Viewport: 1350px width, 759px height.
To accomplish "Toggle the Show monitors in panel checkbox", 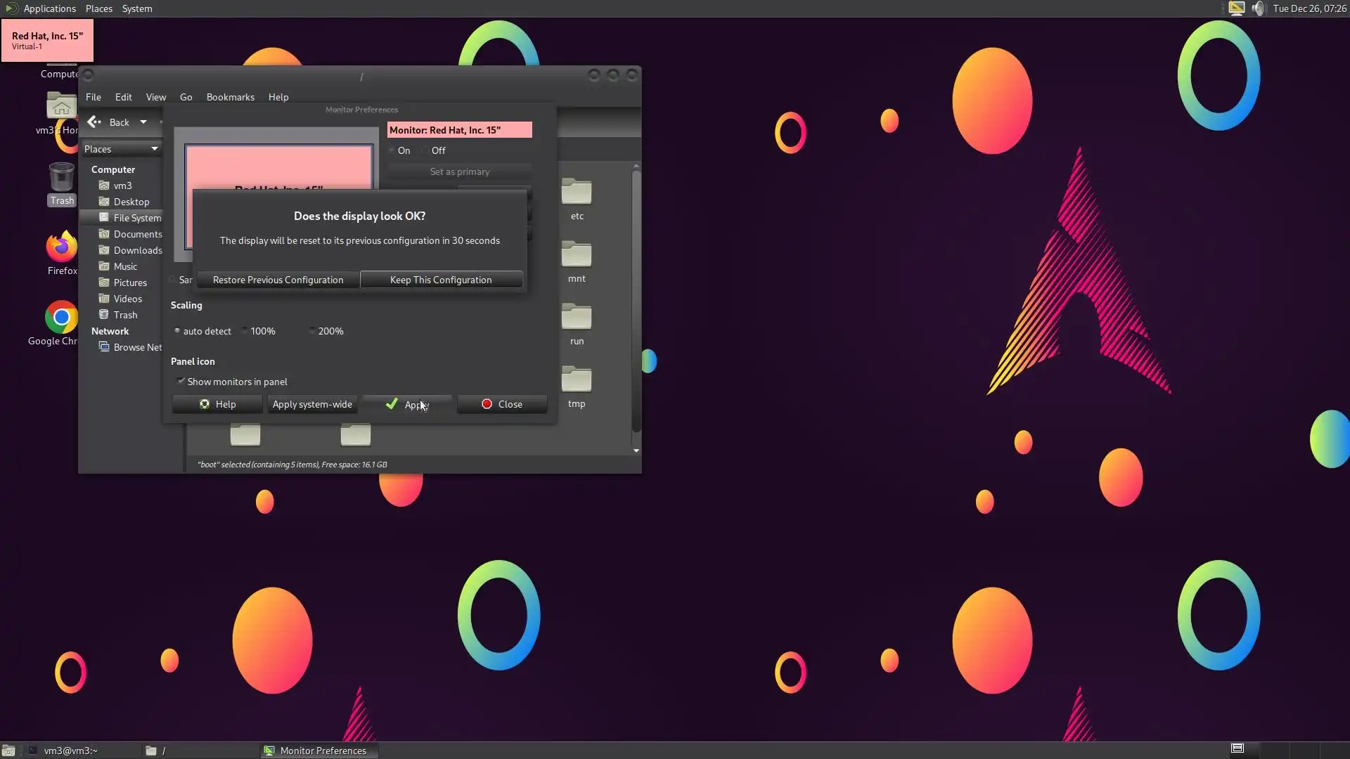I will pyautogui.click(x=181, y=382).
